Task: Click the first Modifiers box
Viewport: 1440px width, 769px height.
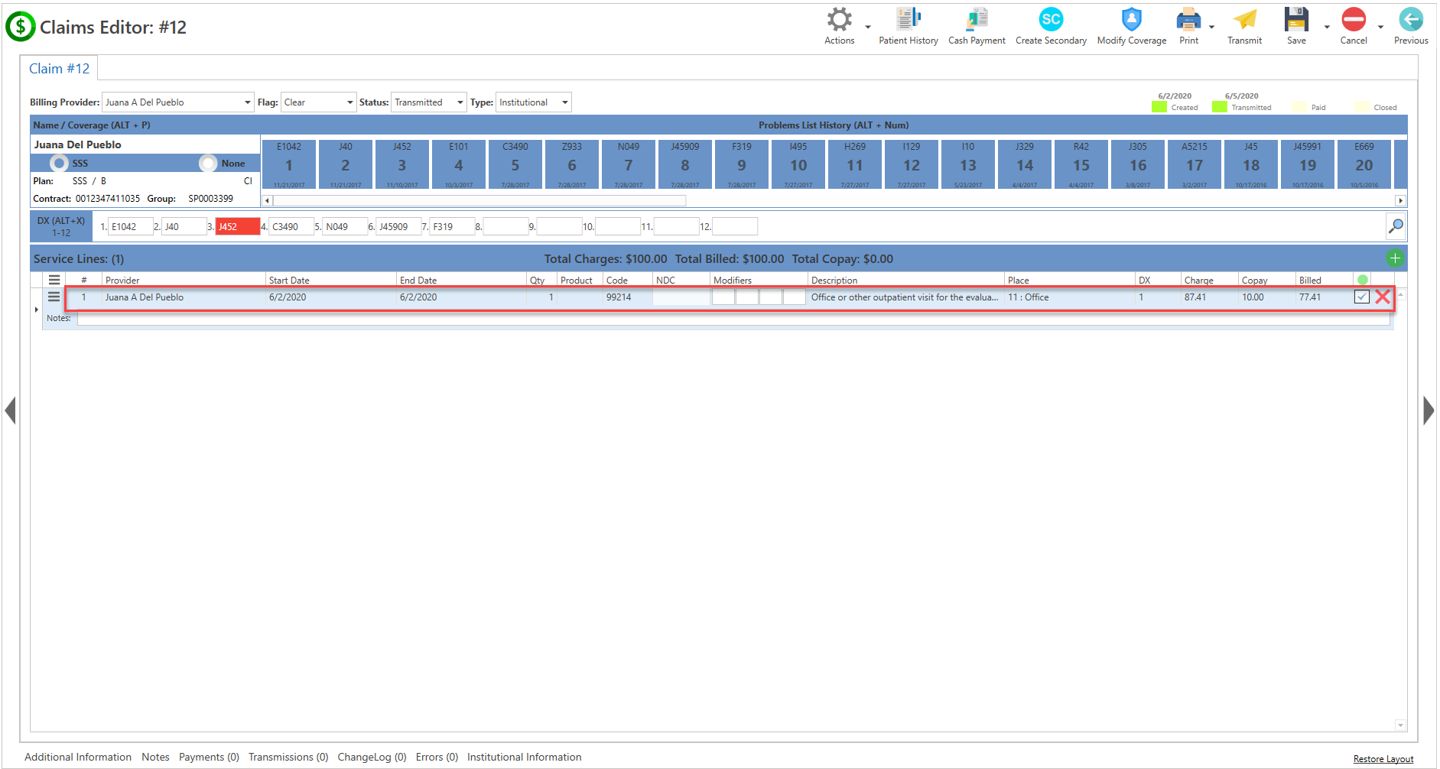Action: click(723, 297)
